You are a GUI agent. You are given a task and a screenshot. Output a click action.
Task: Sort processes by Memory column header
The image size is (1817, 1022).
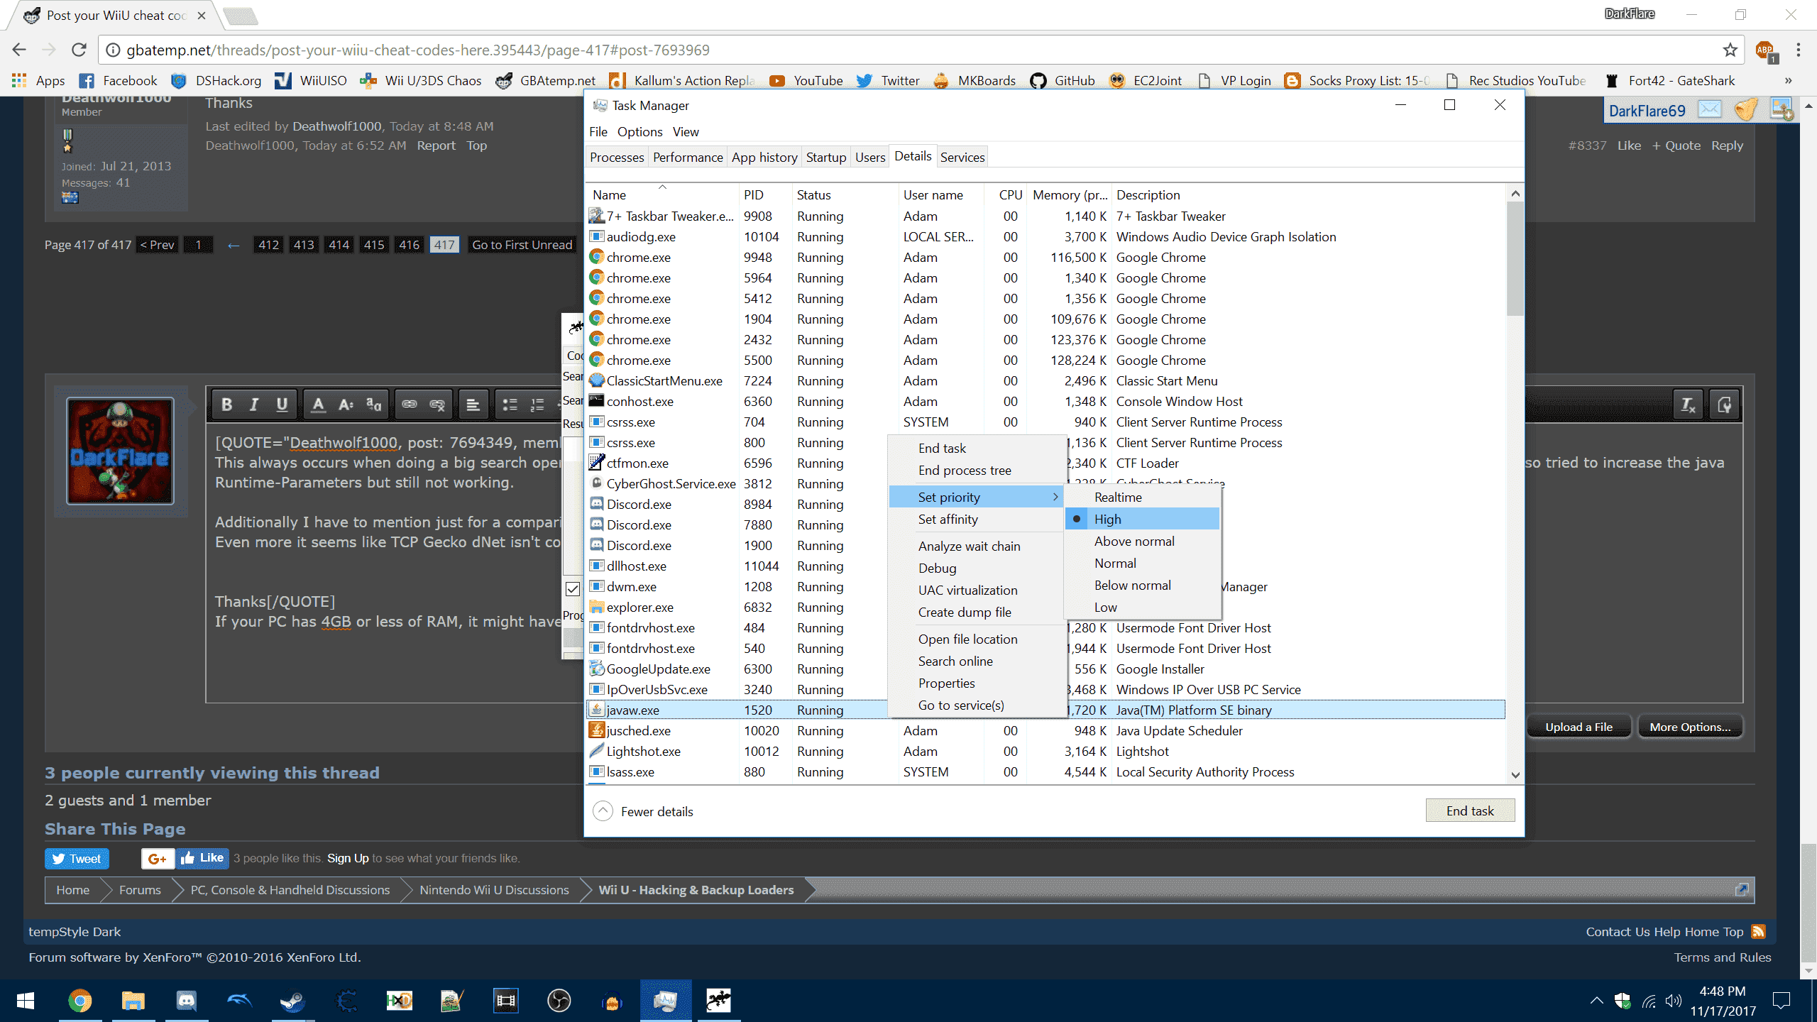pyautogui.click(x=1068, y=194)
